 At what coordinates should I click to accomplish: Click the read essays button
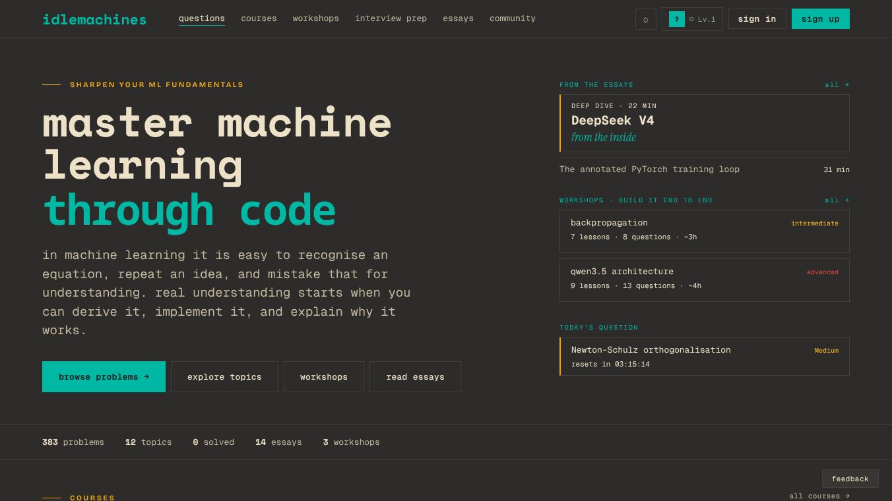click(x=415, y=377)
